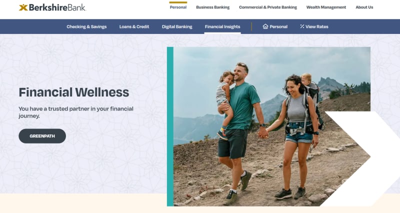The height and width of the screenshot is (213, 400).
Task: Click the trusted partner tagline text
Action: pos(76,112)
